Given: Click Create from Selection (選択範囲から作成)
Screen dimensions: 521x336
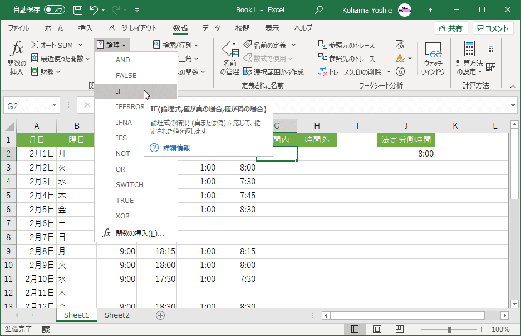Looking at the screenshot, I should click(273, 72).
